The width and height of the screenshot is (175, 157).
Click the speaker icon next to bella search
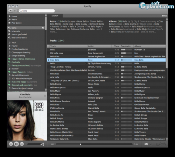pos(43,28)
